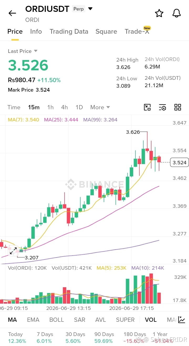This screenshot has height=346, width=189.
Task: Open the four-square grid layout icon
Action: point(178,107)
